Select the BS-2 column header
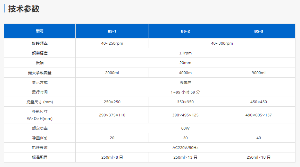This screenshot has width=300, height=167. tap(185, 31)
